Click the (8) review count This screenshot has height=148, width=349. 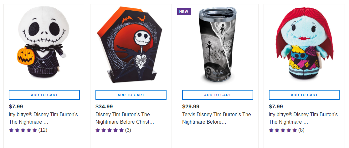301,130
